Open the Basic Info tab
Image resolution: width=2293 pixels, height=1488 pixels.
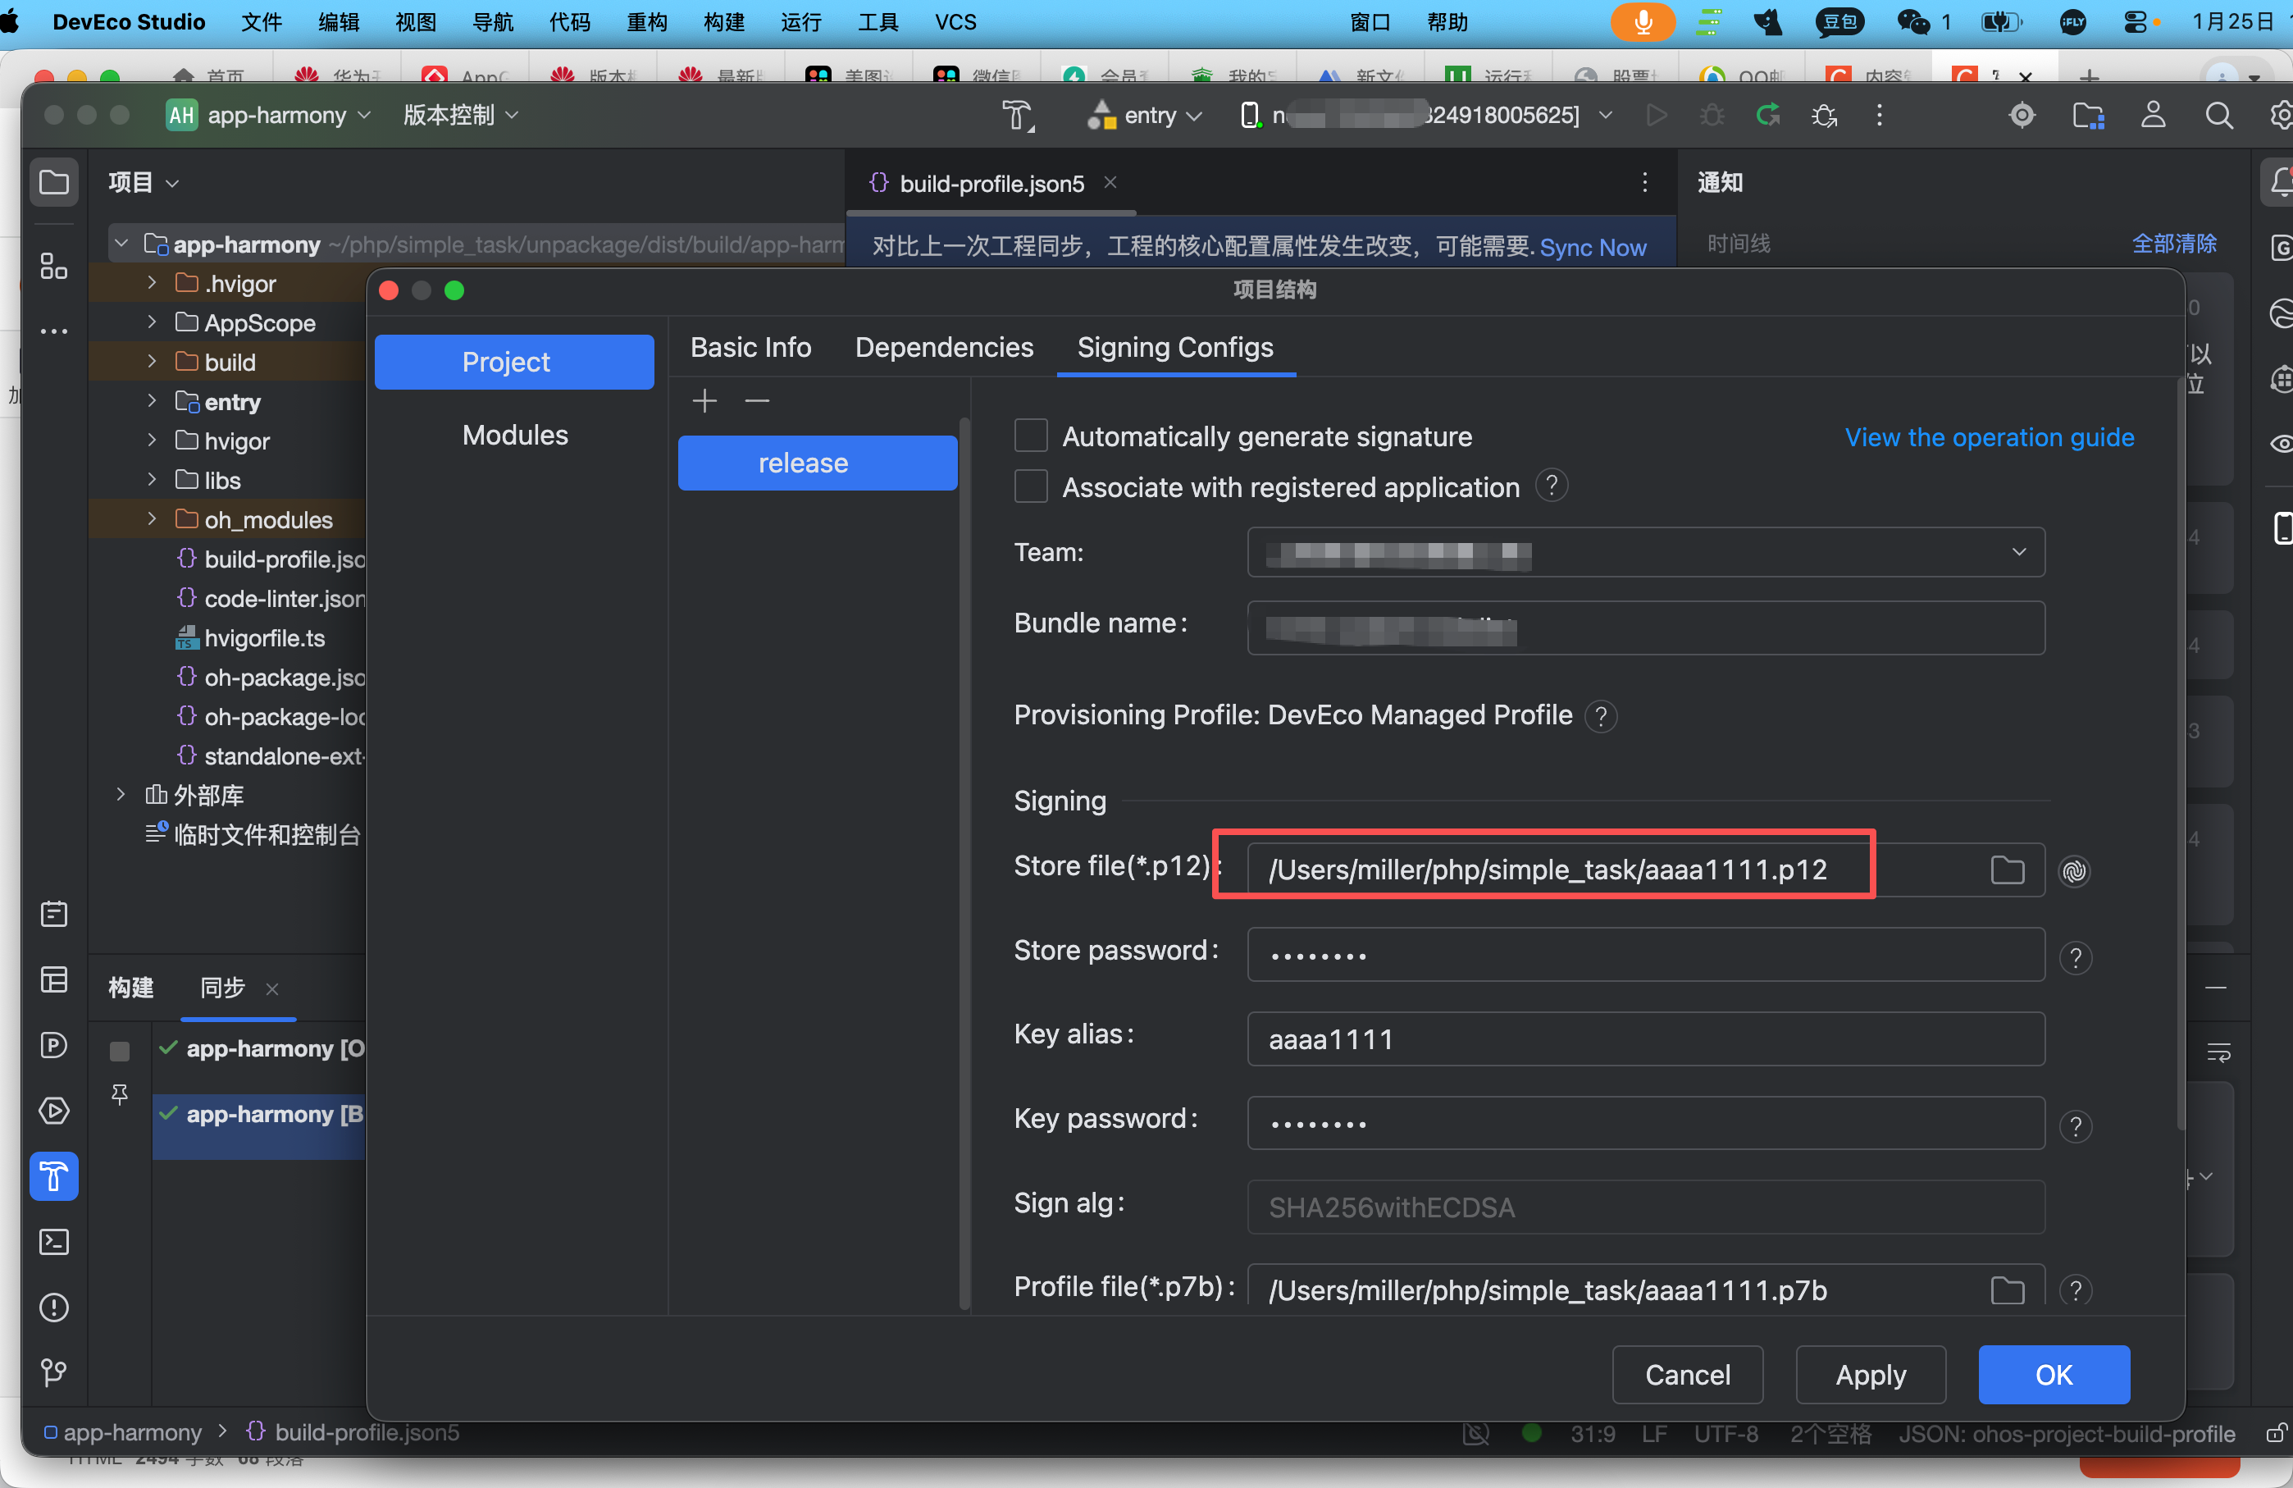750,347
